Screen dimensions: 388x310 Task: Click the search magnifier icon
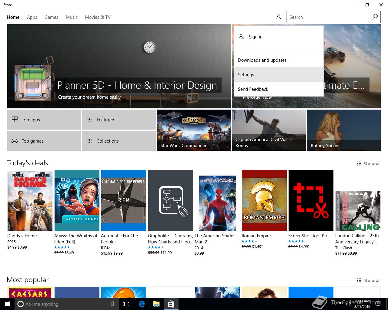click(375, 17)
